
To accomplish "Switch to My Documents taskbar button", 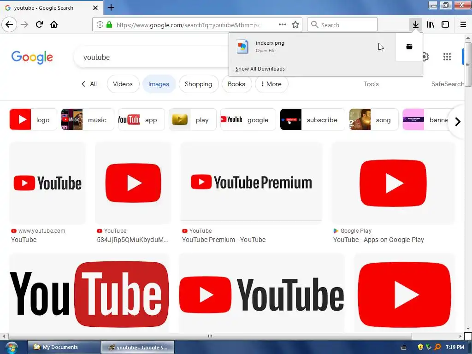I will pyautogui.click(x=64, y=348).
